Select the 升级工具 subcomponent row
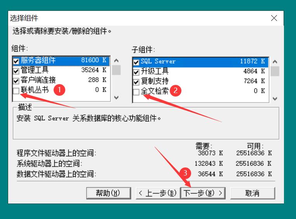The height and width of the screenshot is (219, 296). pyautogui.click(x=201, y=71)
